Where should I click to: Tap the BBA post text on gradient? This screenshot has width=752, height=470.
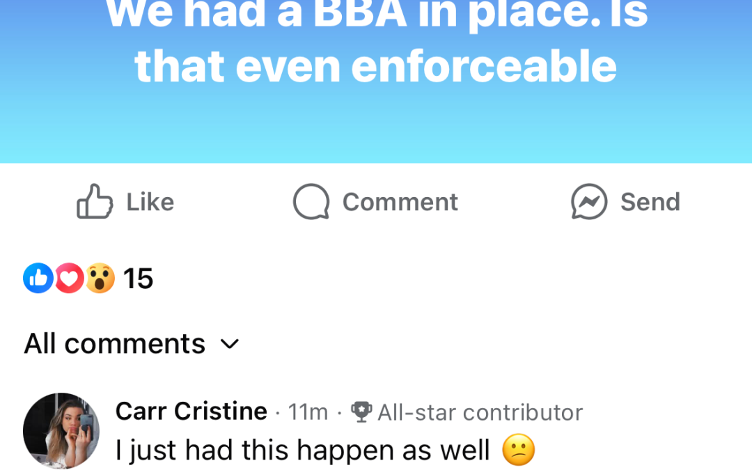point(376,42)
